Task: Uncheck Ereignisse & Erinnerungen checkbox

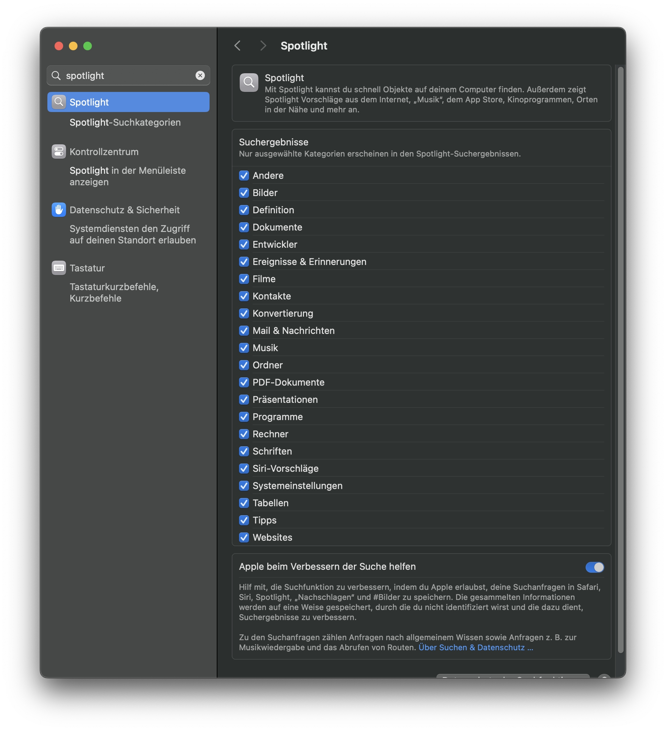Action: 244,262
